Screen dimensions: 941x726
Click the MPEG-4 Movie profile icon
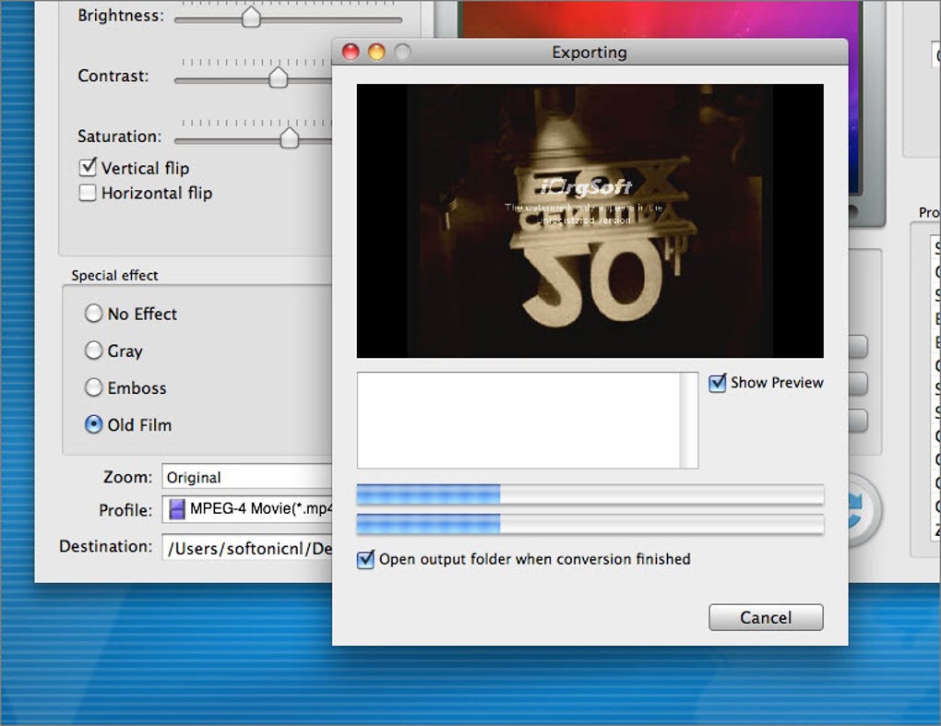coord(178,509)
